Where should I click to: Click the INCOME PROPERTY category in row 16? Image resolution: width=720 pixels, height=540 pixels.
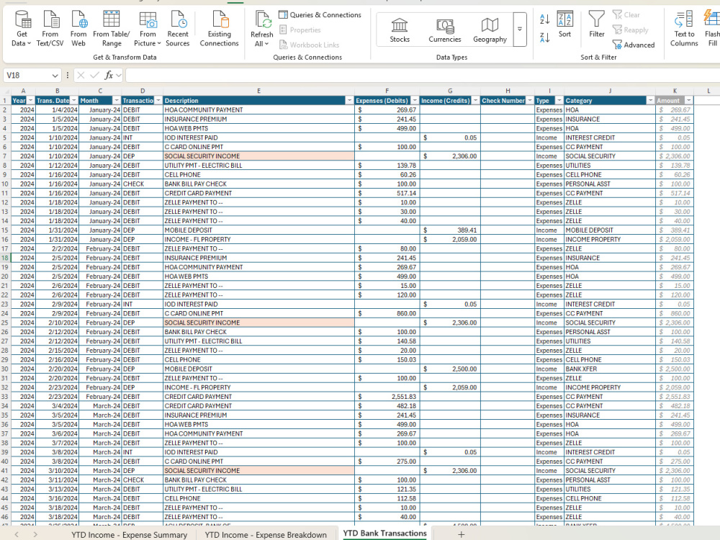pyautogui.click(x=610, y=240)
